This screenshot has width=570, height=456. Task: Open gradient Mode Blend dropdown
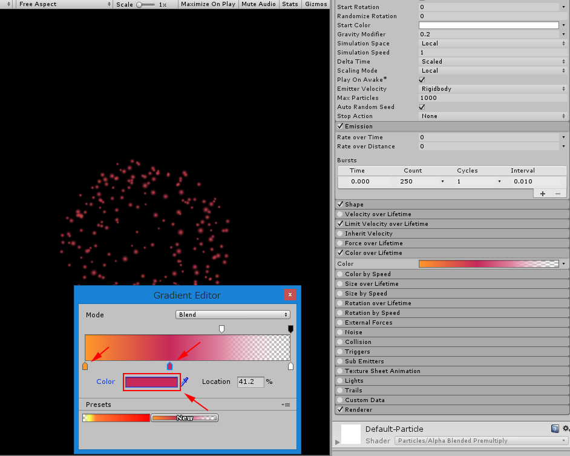point(232,314)
